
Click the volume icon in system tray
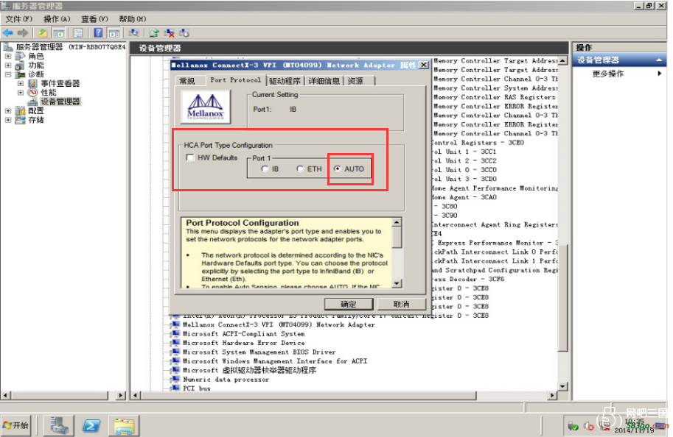[x=588, y=426]
